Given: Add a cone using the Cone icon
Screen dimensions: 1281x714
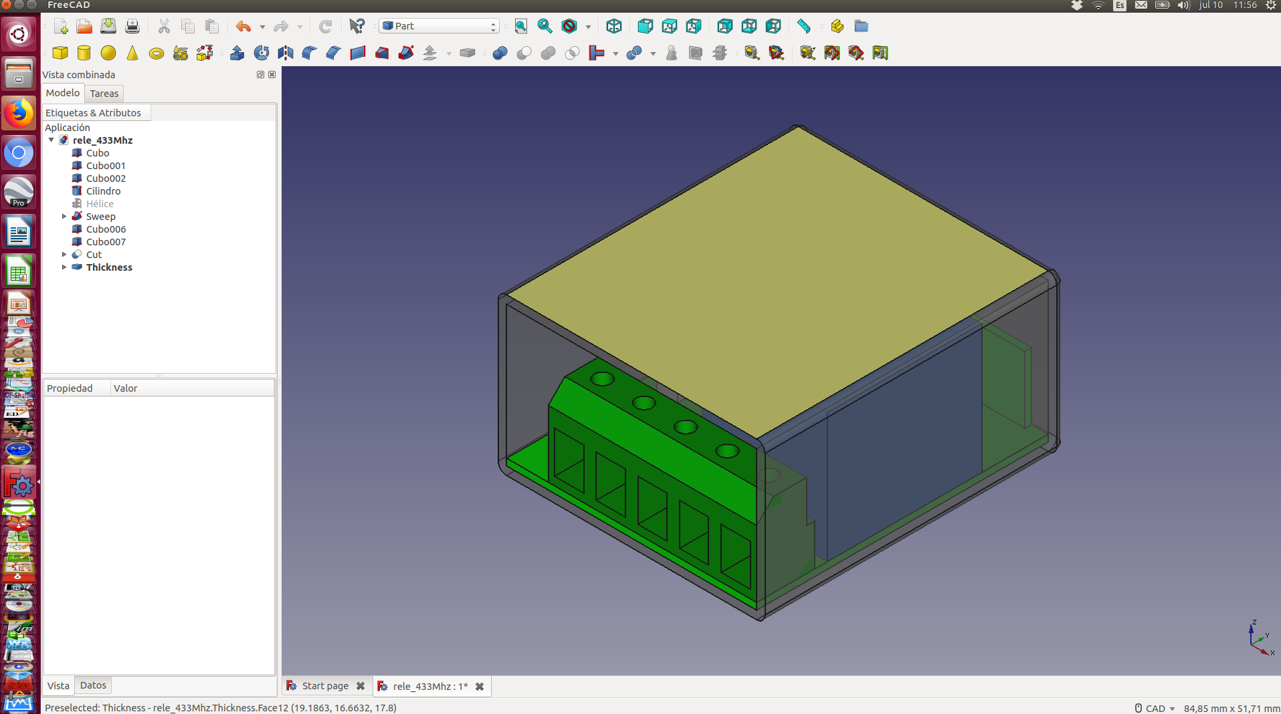Looking at the screenshot, I should (132, 53).
